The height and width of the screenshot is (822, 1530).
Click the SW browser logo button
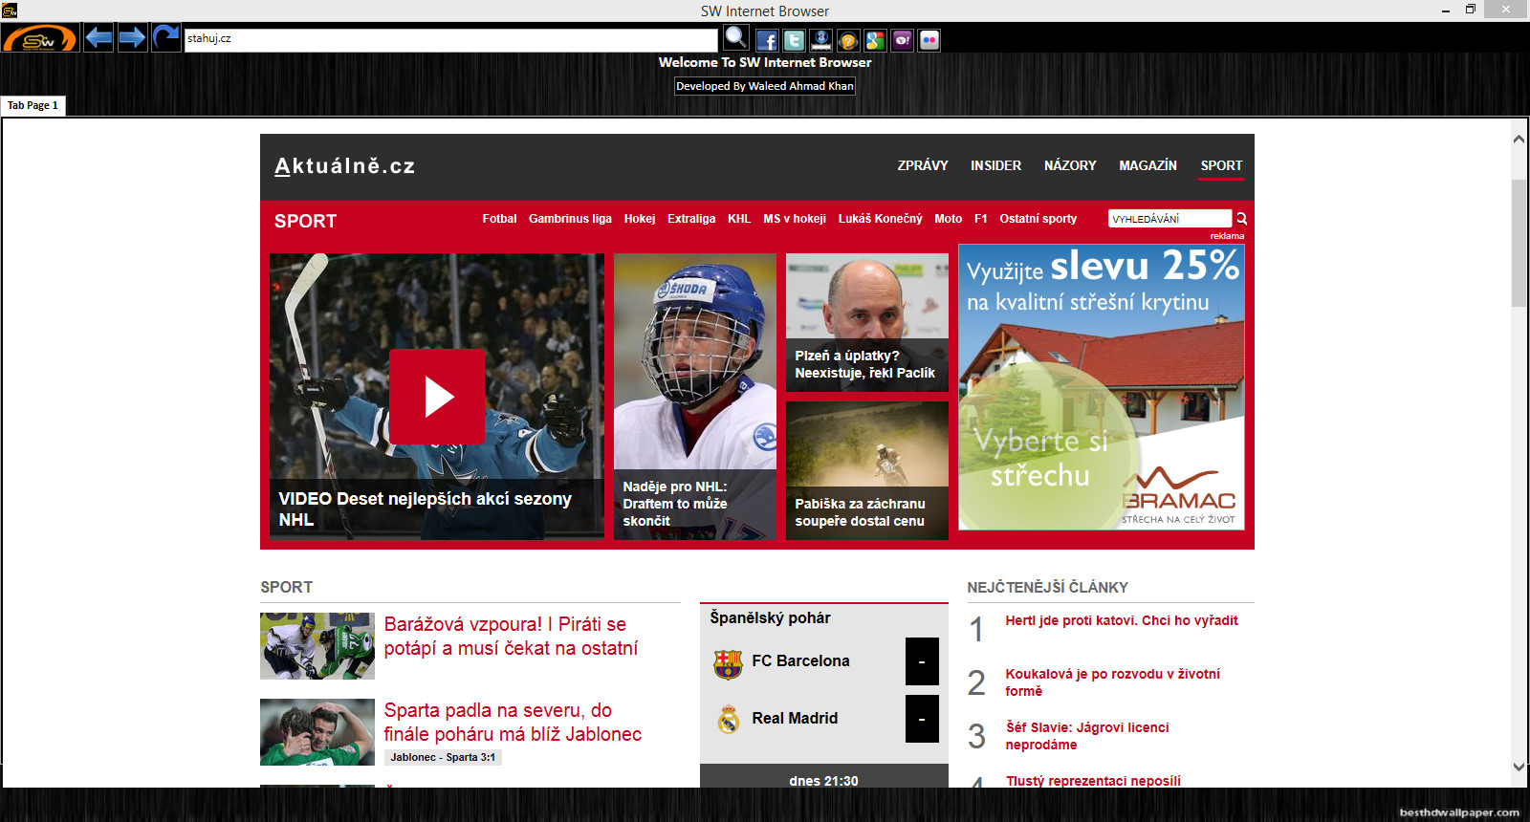point(39,38)
